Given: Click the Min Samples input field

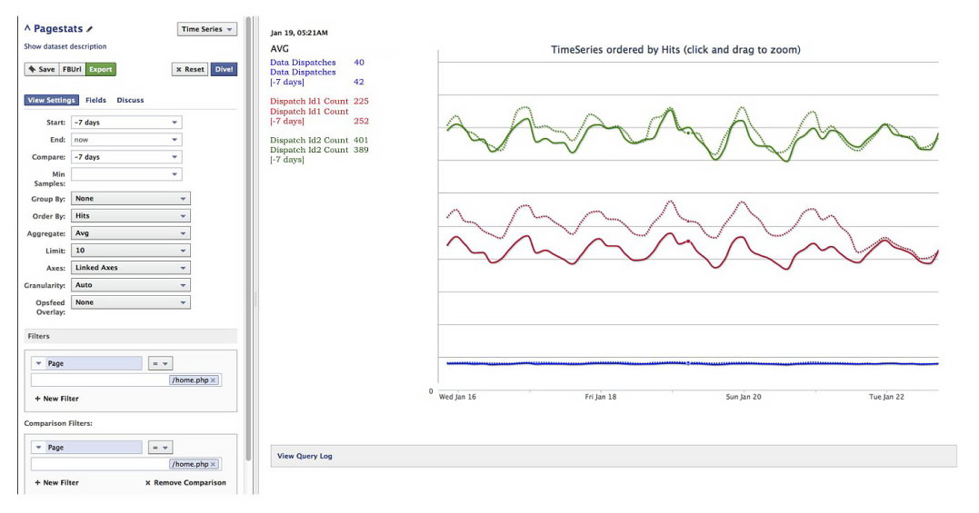Looking at the screenshot, I should click(x=125, y=174).
